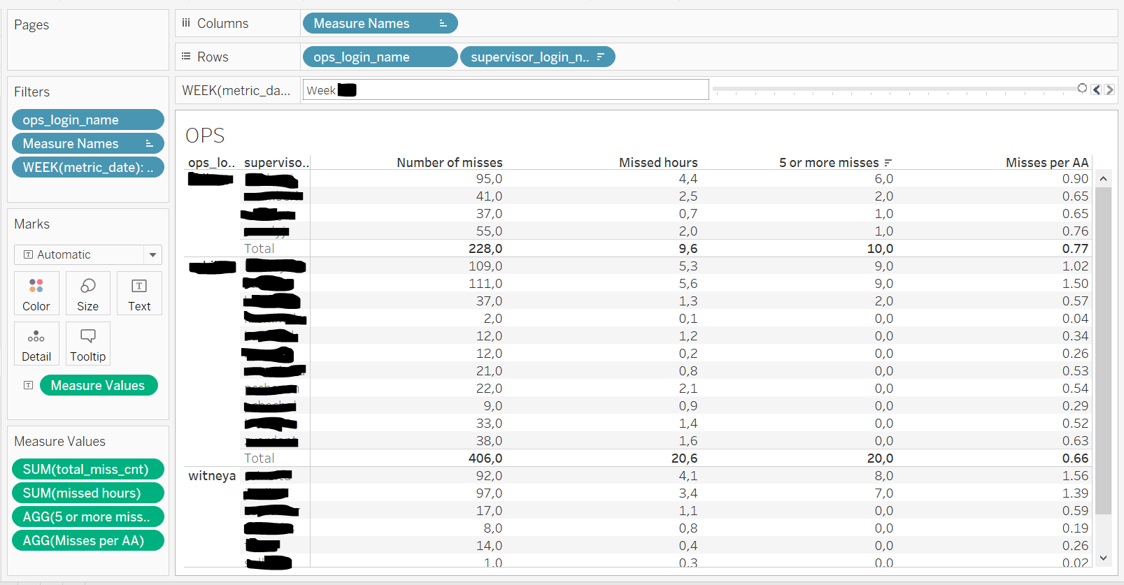The width and height of the screenshot is (1124, 585).
Task: Select Measure Values pill in Marks card
Action: point(99,385)
